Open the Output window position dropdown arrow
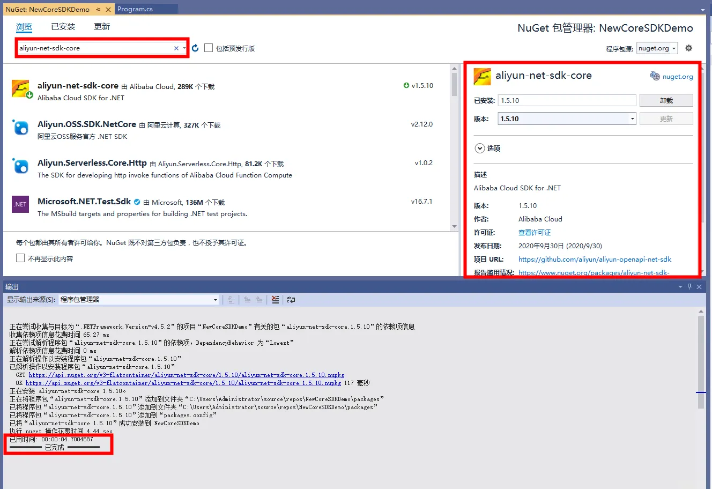This screenshot has height=489, width=712. 680,287
